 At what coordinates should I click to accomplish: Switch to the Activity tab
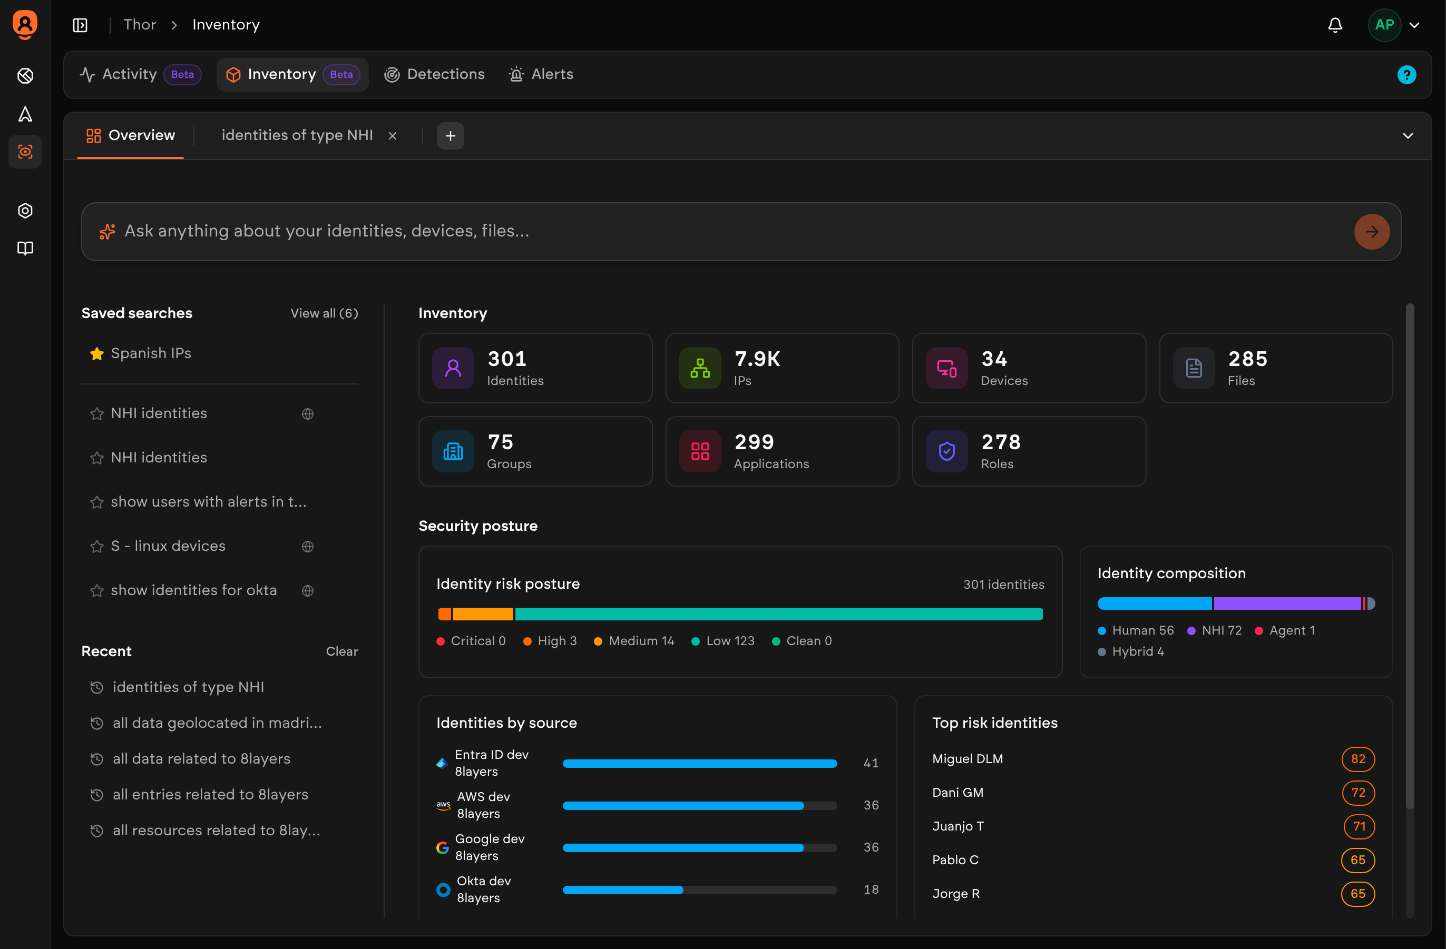pyautogui.click(x=140, y=75)
